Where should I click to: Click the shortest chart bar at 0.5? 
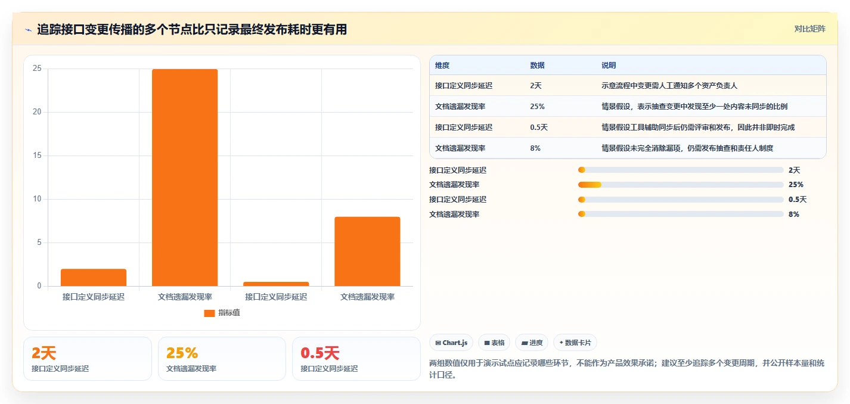pyautogui.click(x=276, y=284)
